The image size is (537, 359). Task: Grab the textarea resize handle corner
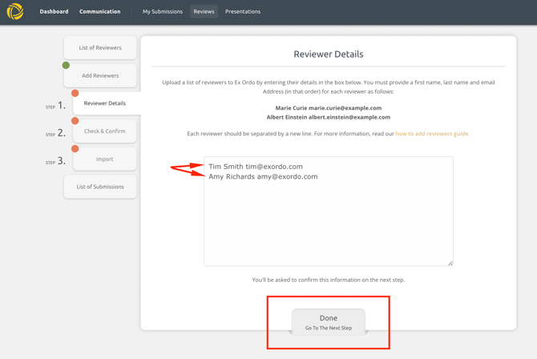pos(450,263)
